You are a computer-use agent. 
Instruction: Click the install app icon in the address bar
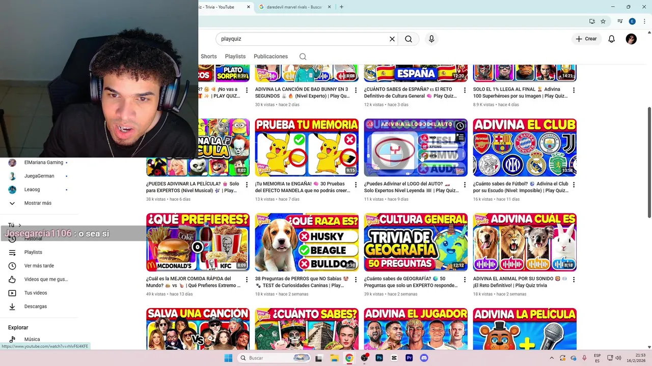click(x=592, y=21)
